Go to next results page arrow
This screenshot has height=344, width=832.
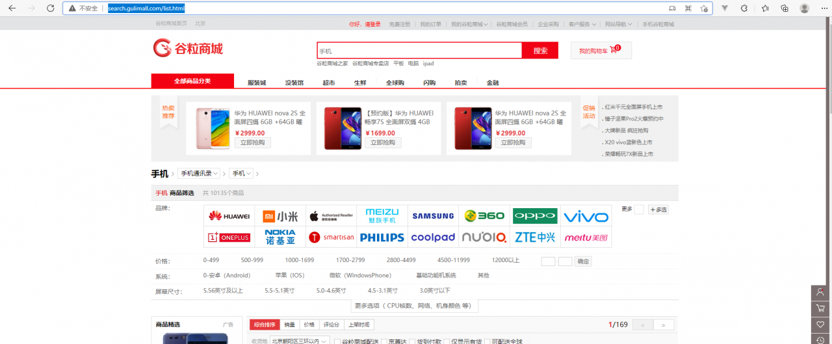[663, 324]
